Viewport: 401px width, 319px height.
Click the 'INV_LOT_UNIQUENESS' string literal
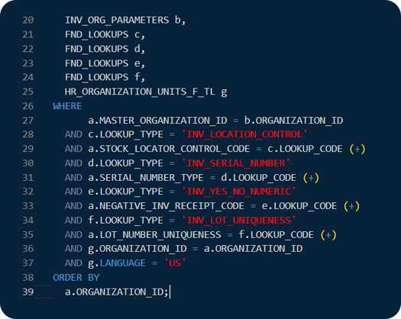pos(238,221)
